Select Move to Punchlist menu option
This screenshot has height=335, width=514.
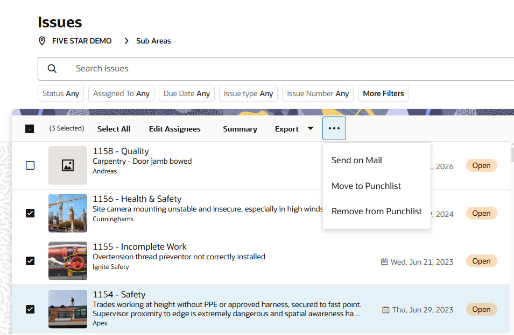tap(366, 186)
